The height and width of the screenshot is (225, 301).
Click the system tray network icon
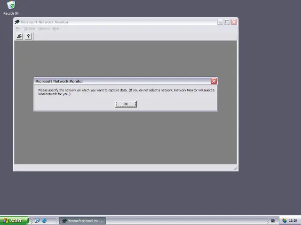(x=284, y=221)
